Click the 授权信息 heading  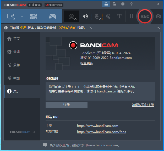(x=52, y=79)
